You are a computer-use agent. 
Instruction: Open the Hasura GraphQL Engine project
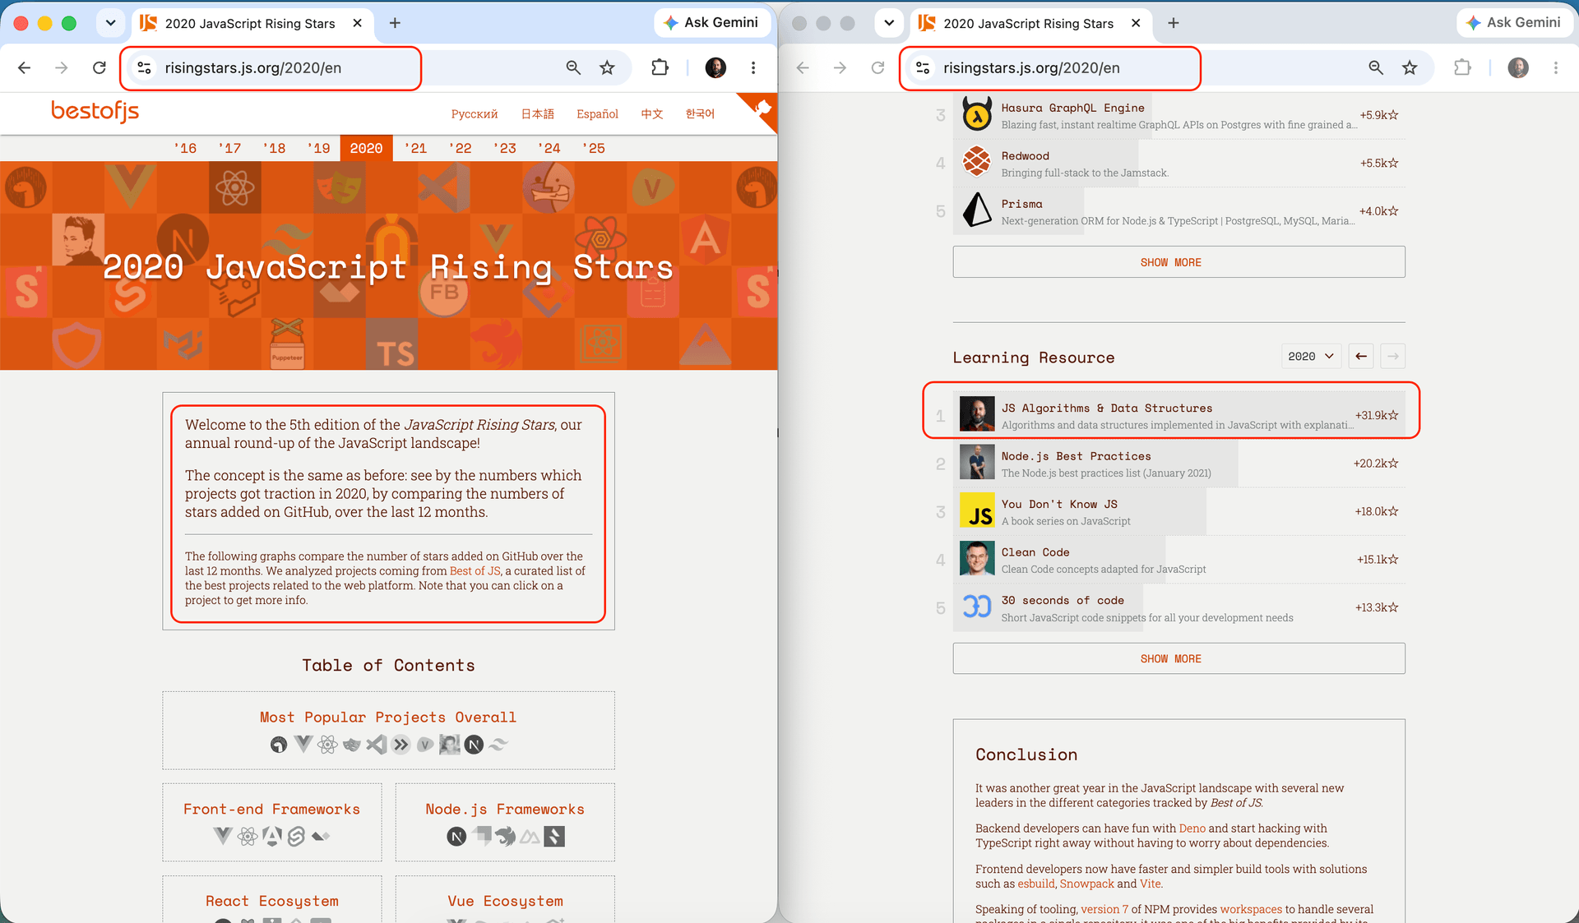(x=1179, y=115)
